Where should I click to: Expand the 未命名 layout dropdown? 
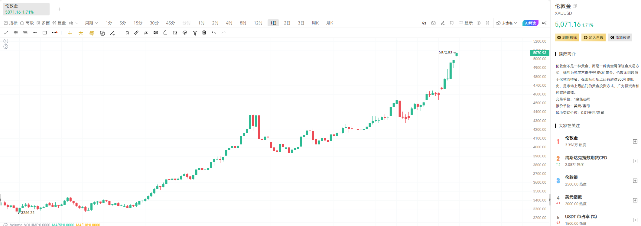507,23
